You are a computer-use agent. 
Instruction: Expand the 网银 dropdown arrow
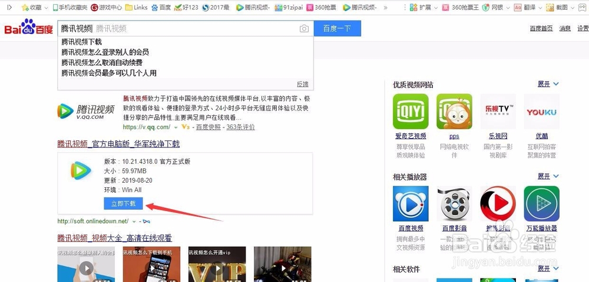[508, 8]
